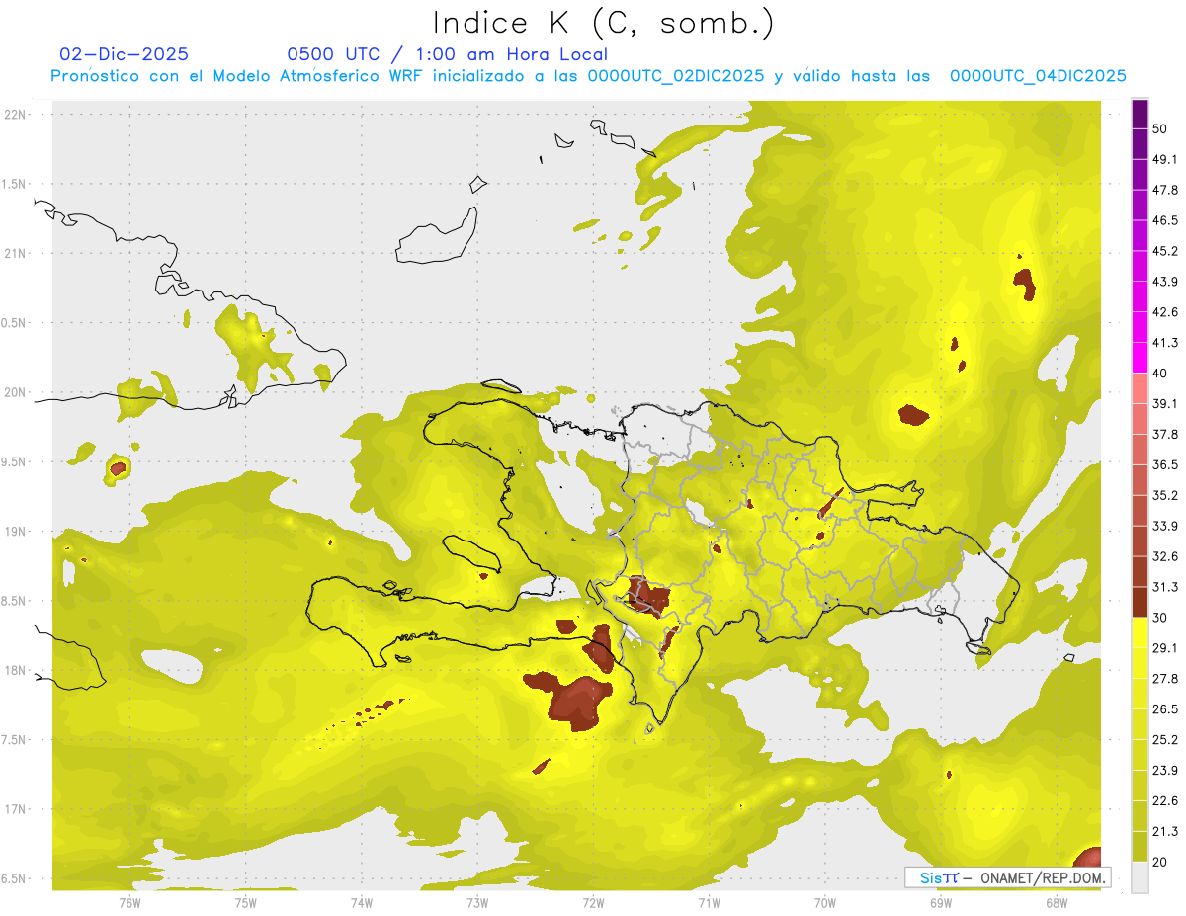This screenshot has width=1186, height=916.
Task: Click the latitude label '17N'
Action: [17, 809]
